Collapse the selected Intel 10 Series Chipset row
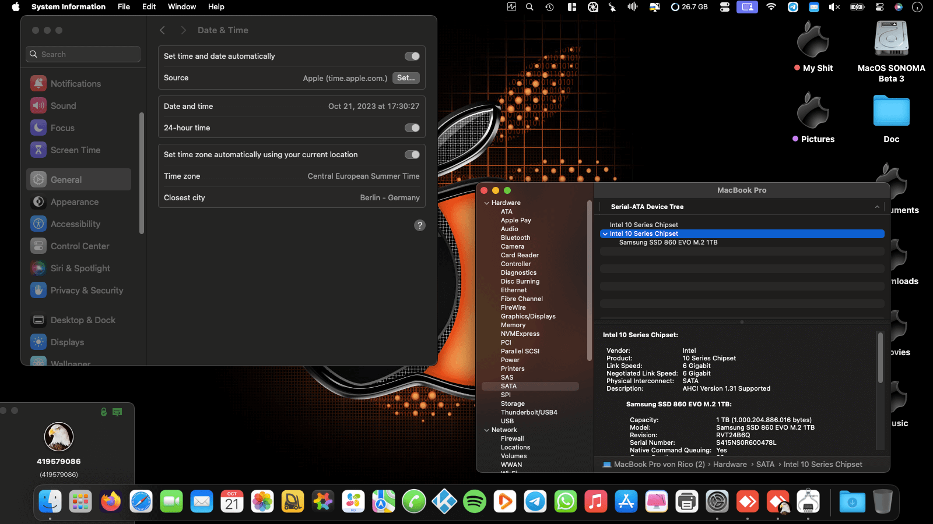This screenshot has height=524, width=933. coord(605,234)
